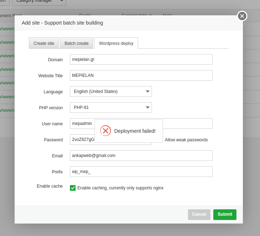
Task: Expand the PHP version dropdown
Action: (111, 107)
